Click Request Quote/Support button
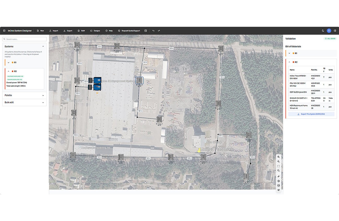 click(x=129, y=31)
